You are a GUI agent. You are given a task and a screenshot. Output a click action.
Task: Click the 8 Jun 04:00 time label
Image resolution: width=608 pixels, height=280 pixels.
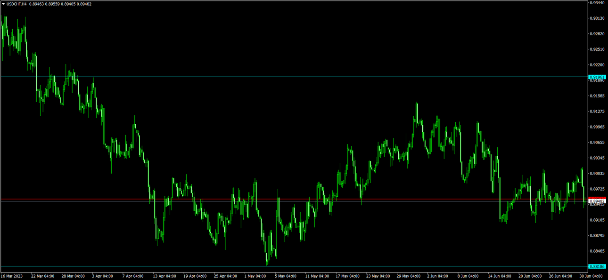pyautogui.click(x=468, y=276)
